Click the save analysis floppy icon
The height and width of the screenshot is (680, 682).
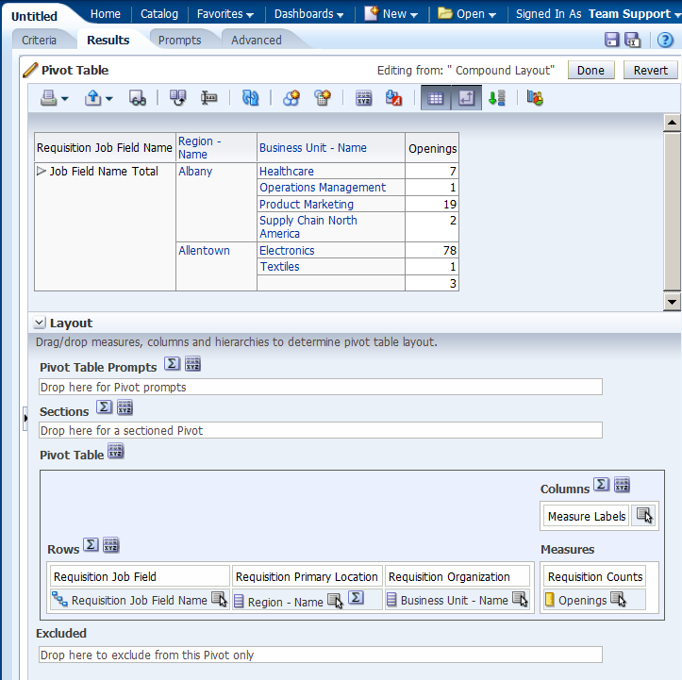pos(611,40)
